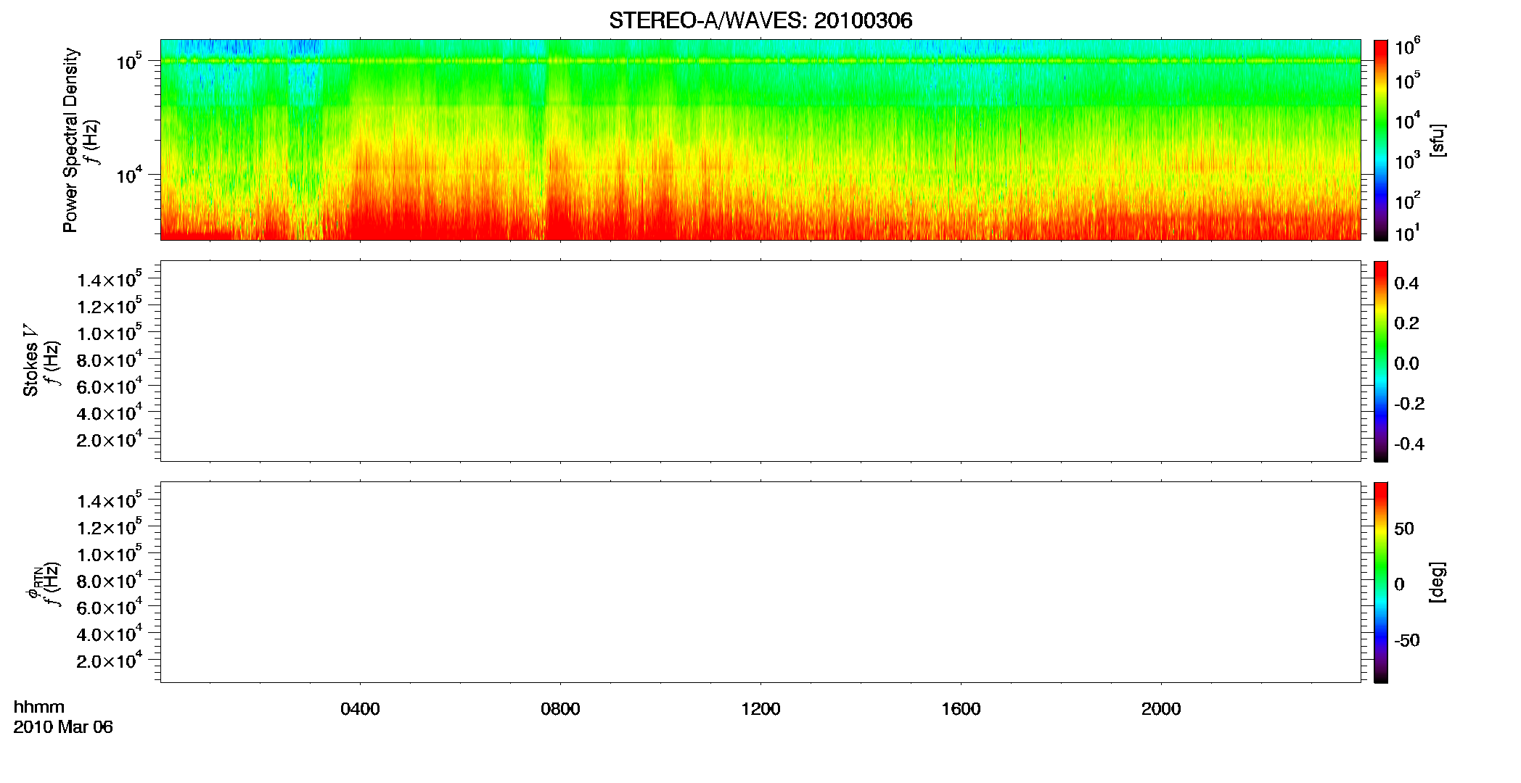Click the -0.4 label on Stokes colorbar

click(1409, 444)
